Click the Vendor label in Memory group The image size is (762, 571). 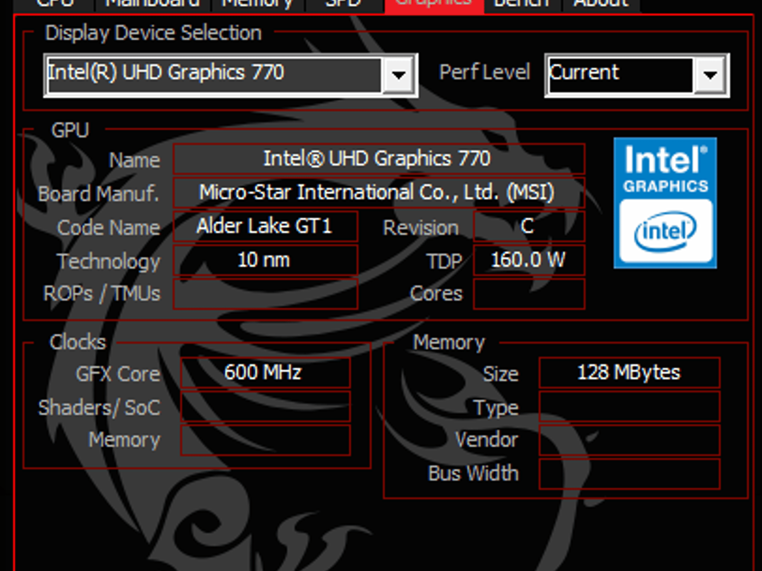[x=487, y=440]
